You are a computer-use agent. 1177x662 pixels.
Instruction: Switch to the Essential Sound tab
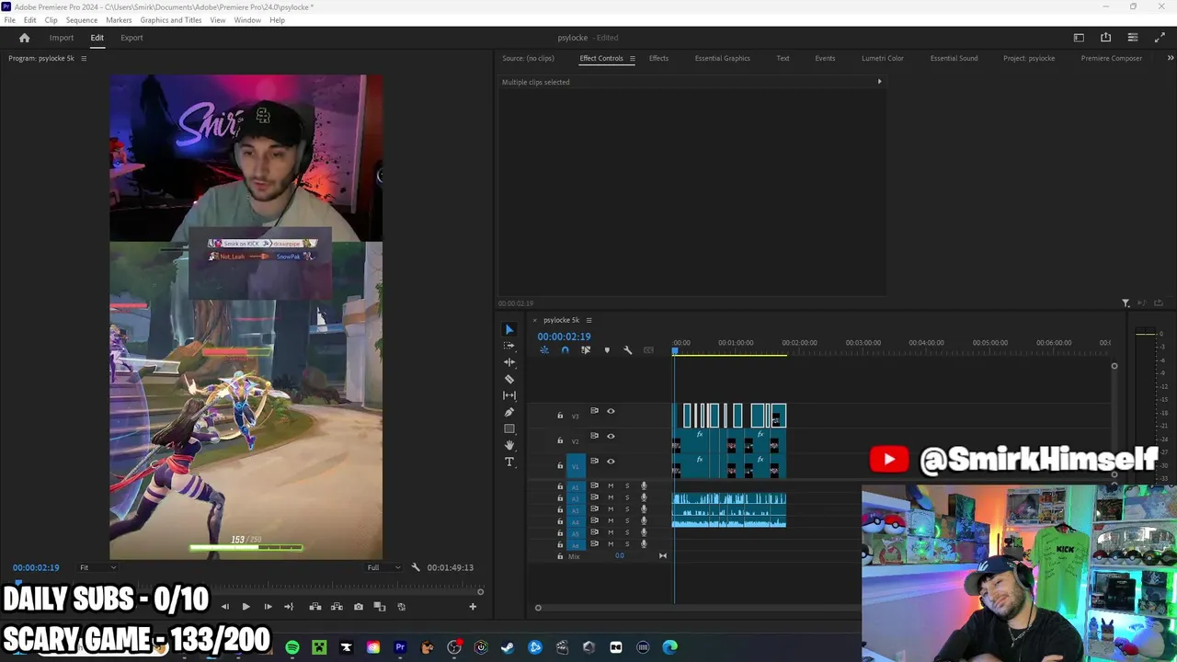(x=954, y=58)
